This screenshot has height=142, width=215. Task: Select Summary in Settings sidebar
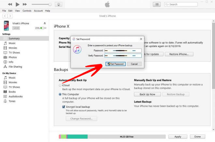24,39
